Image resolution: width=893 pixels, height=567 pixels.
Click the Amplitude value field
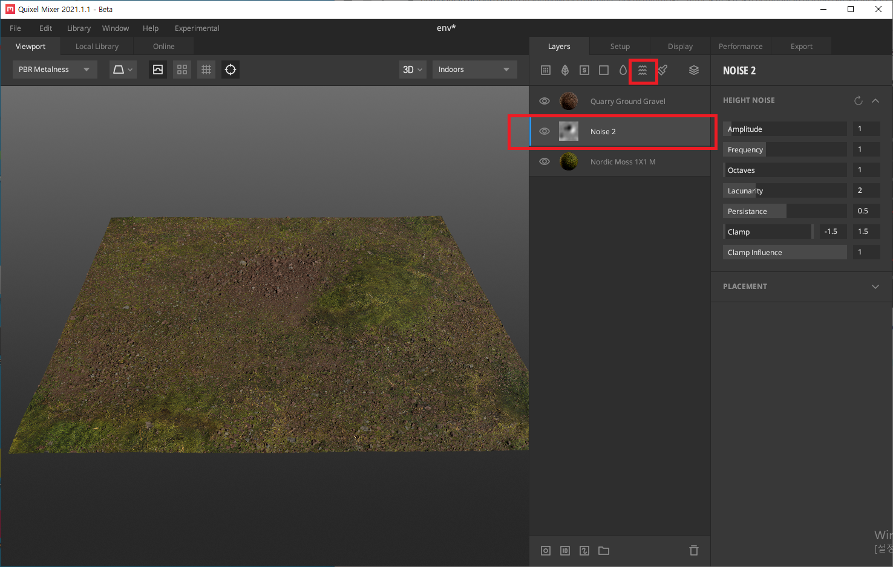point(866,129)
